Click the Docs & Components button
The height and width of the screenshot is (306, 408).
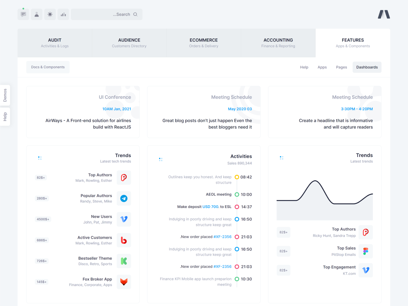[48, 67]
